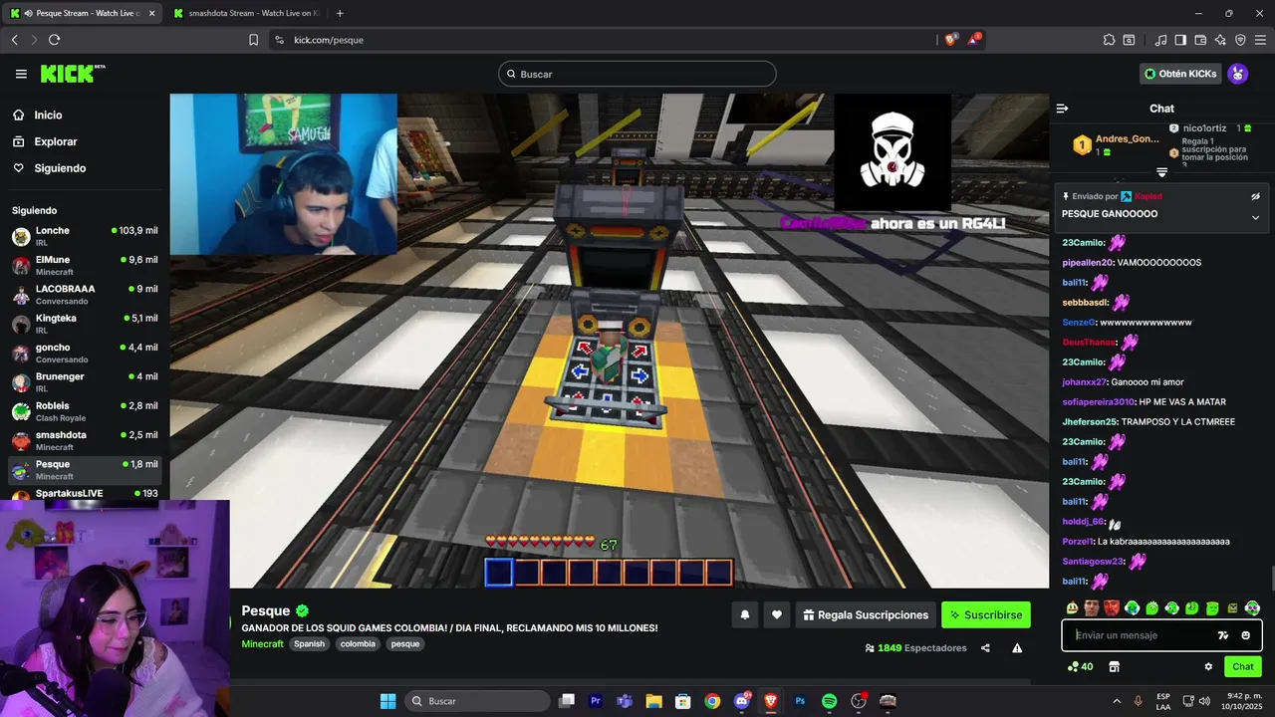This screenshot has height=717, width=1275.
Task: Hide the pinned message with eye-slash icon
Action: pyautogui.click(x=1255, y=196)
